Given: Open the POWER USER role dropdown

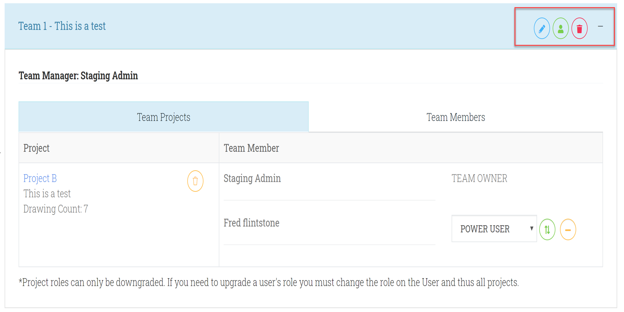Looking at the screenshot, I should 494,229.
